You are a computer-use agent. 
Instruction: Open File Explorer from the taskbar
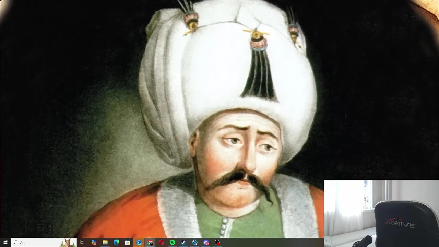[105, 243]
